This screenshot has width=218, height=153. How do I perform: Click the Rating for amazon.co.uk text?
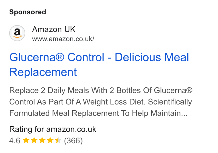tap(53, 129)
